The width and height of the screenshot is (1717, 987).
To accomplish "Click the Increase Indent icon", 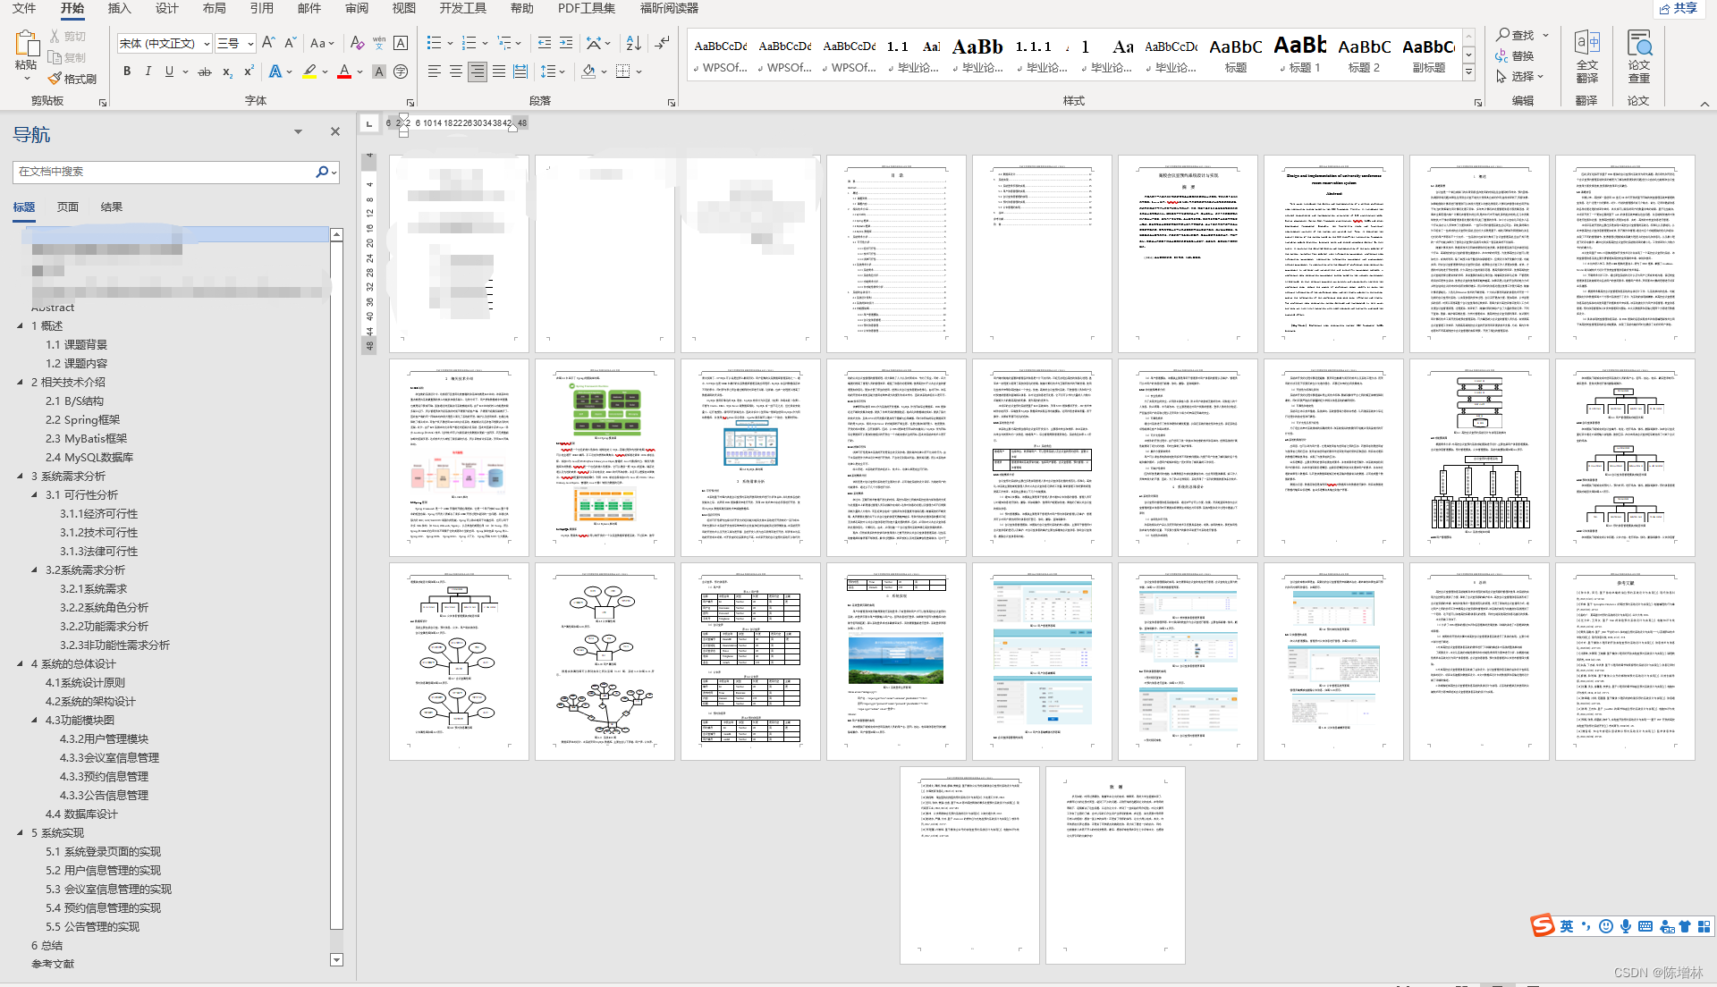I will click(566, 43).
